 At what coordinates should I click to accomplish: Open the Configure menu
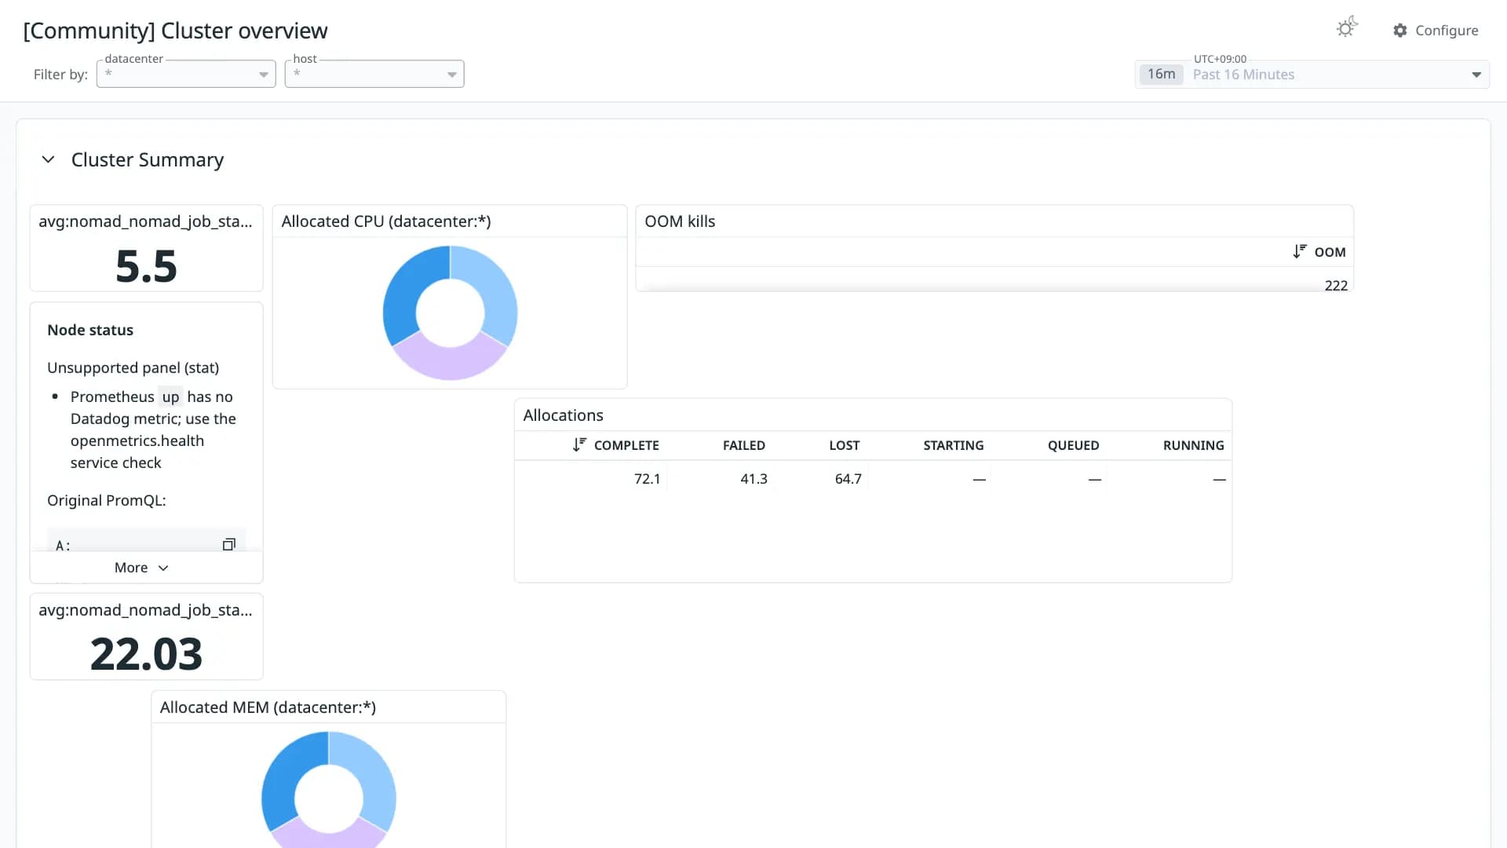tap(1436, 31)
